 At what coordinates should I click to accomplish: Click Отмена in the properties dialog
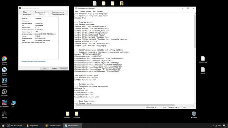[x=54, y=68]
